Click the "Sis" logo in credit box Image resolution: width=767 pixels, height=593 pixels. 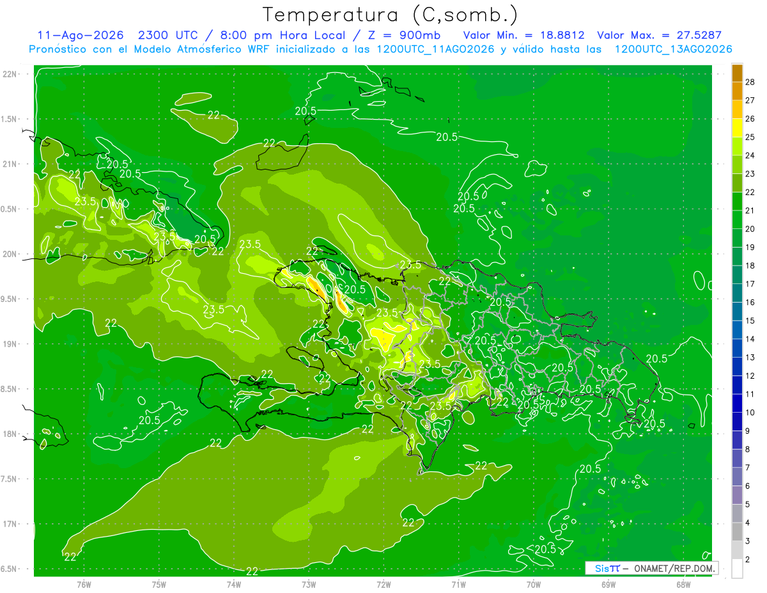click(602, 568)
